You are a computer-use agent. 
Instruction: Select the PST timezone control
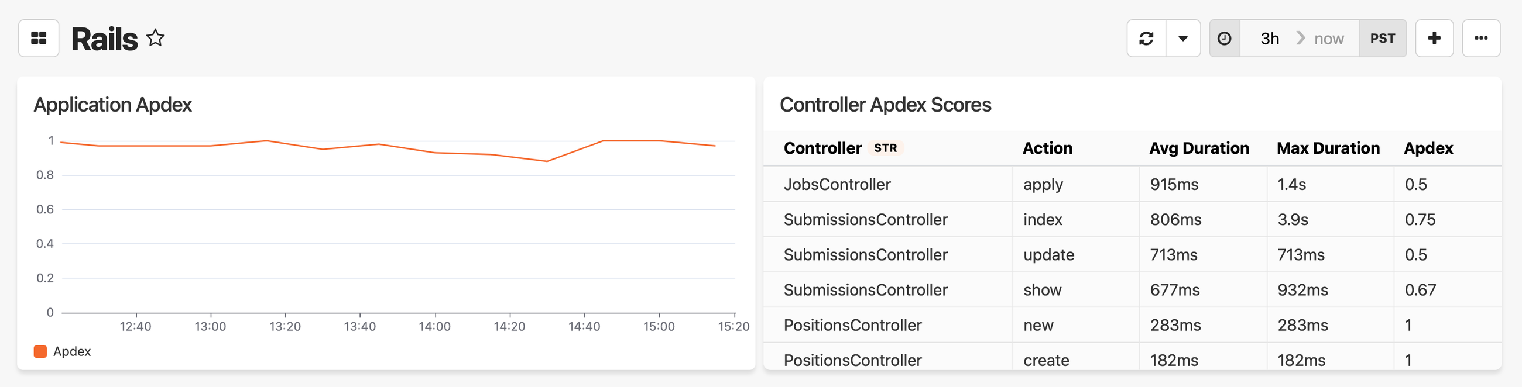[1383, 38]
